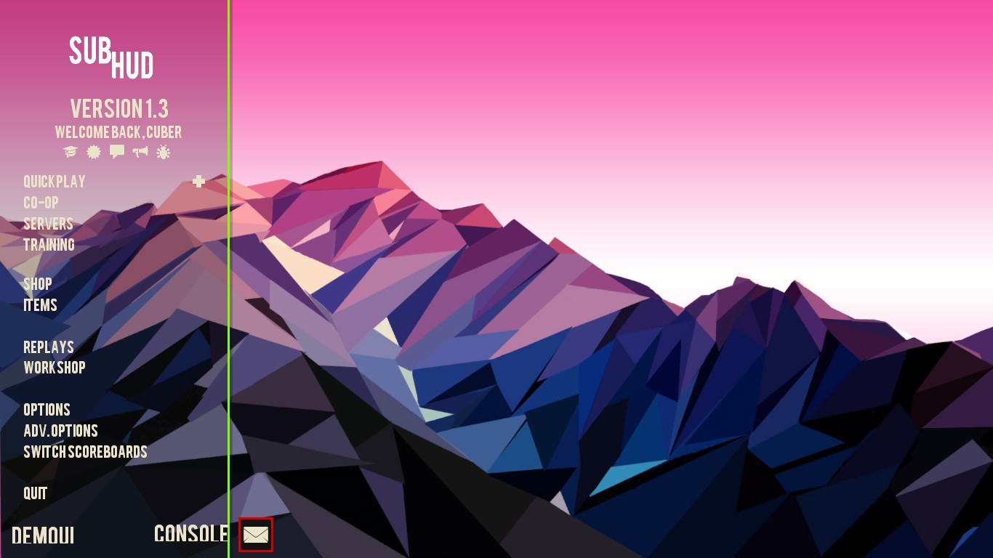Open the envelope mail icon
This screenshot has width=993, height=558.
coord(256,535)
